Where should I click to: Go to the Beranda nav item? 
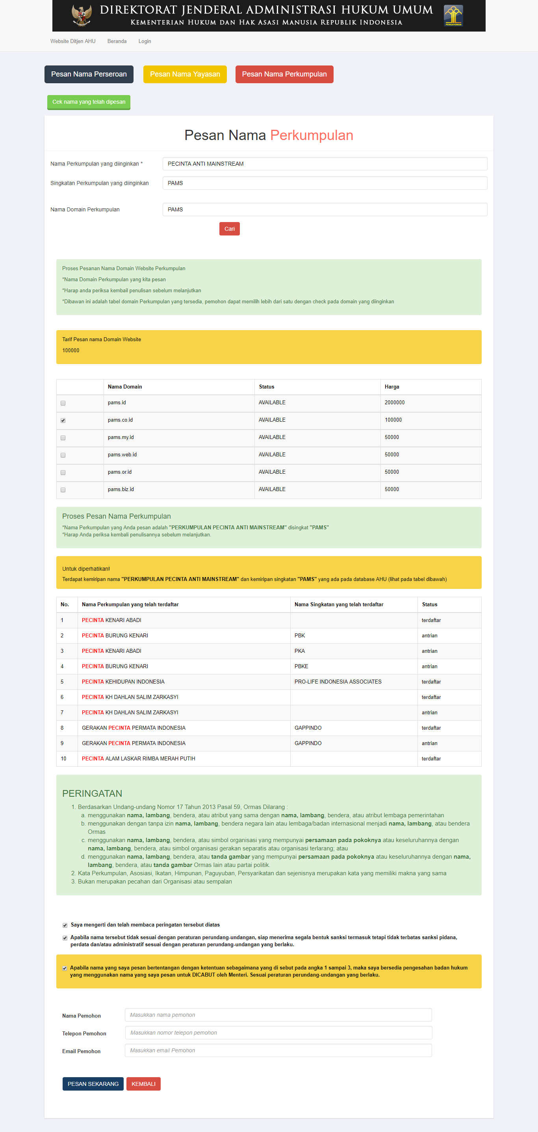click(x=117, y=41)
